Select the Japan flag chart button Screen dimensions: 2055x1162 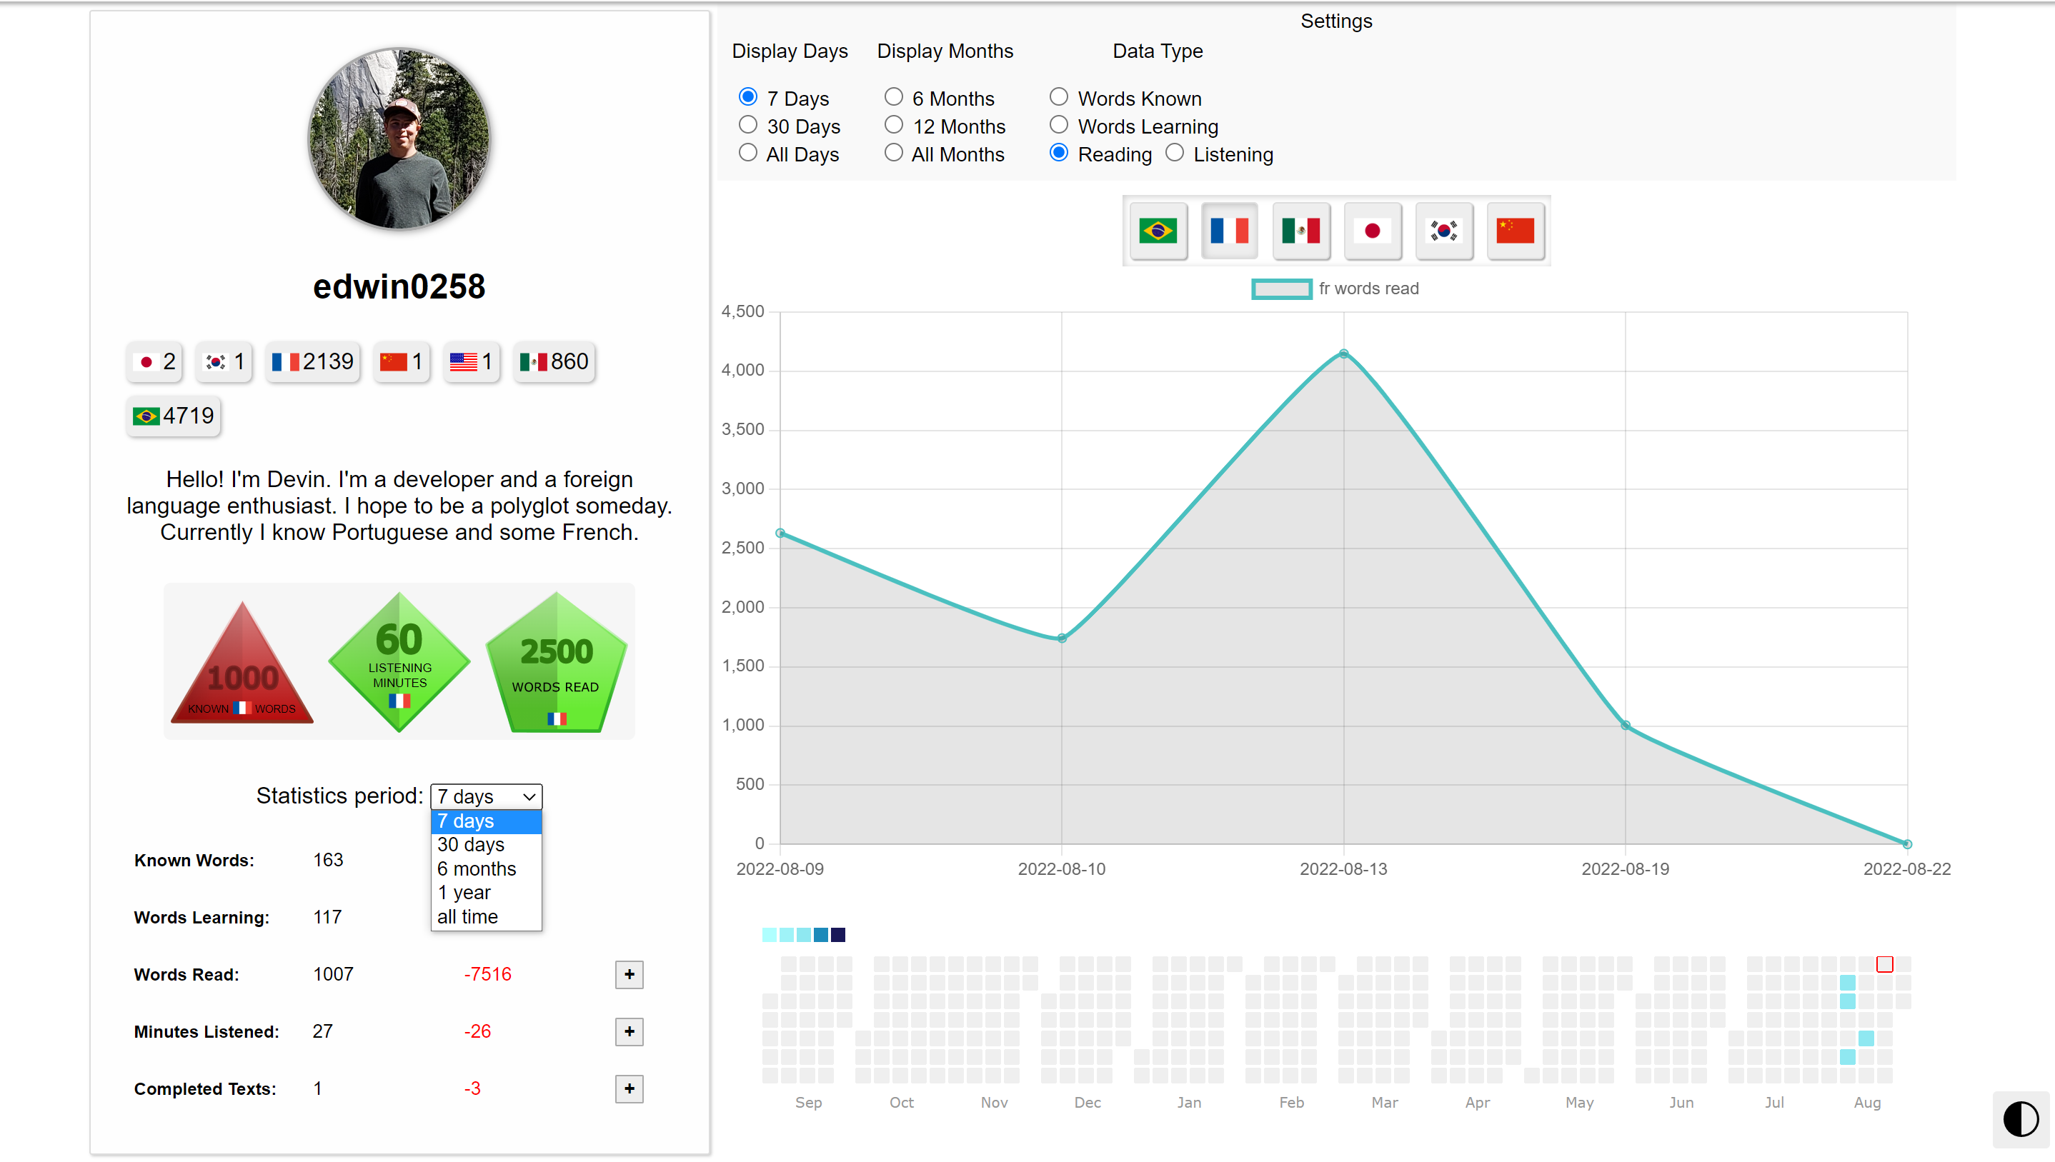point(1372,231)
